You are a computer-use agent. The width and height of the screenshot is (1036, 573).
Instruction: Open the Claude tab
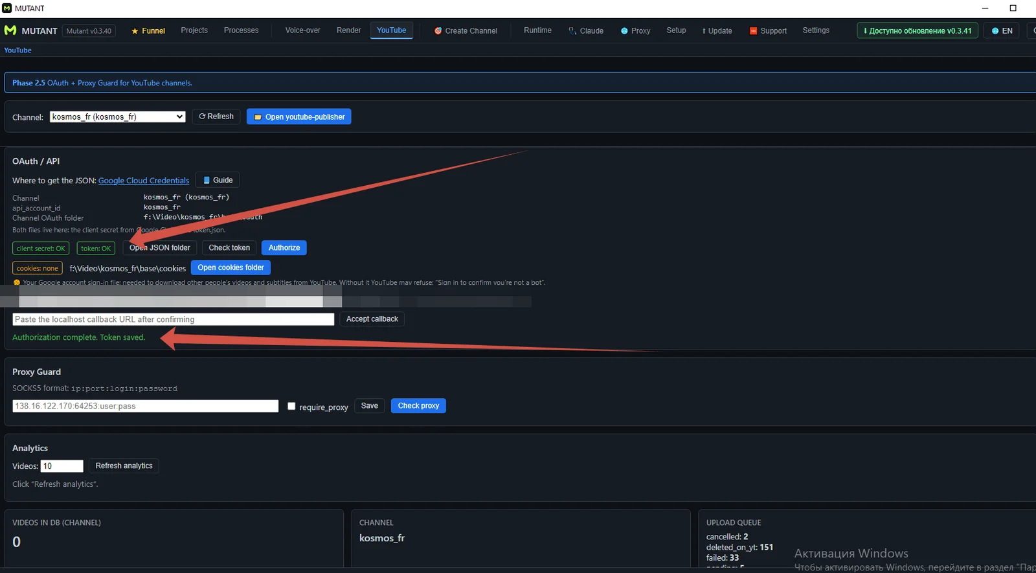pos(586,31)
